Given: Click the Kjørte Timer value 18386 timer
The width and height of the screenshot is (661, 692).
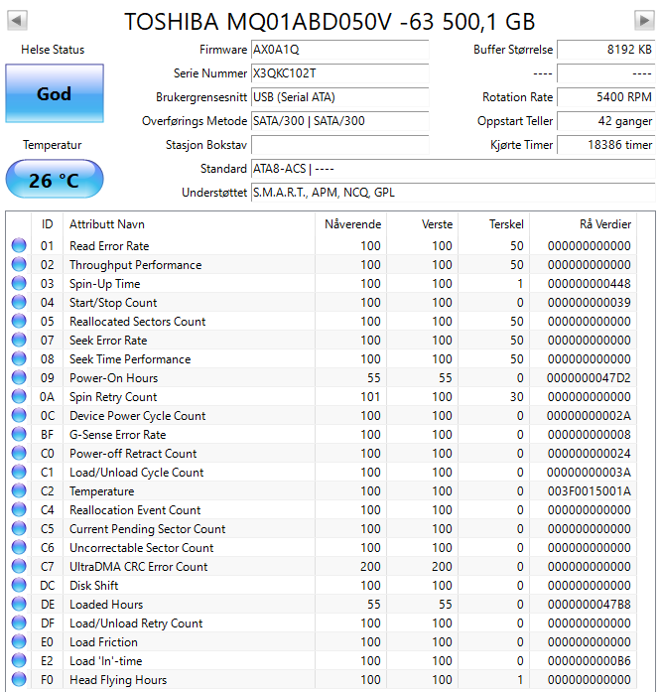Looking at the screenshot, I should tap(605, 145).
